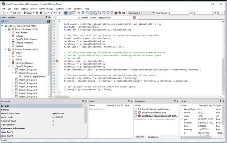The width and height of the screenshot is (227, 143).
Task: Click kernel handle value 0x192d6b80
Action: 58,117
